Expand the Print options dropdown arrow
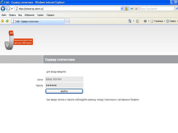This screenshot has width=178, height=133. 149,21
